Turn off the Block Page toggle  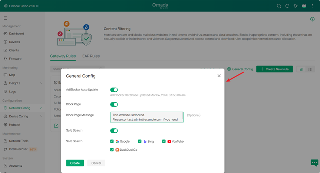click(x=114, y=105)
